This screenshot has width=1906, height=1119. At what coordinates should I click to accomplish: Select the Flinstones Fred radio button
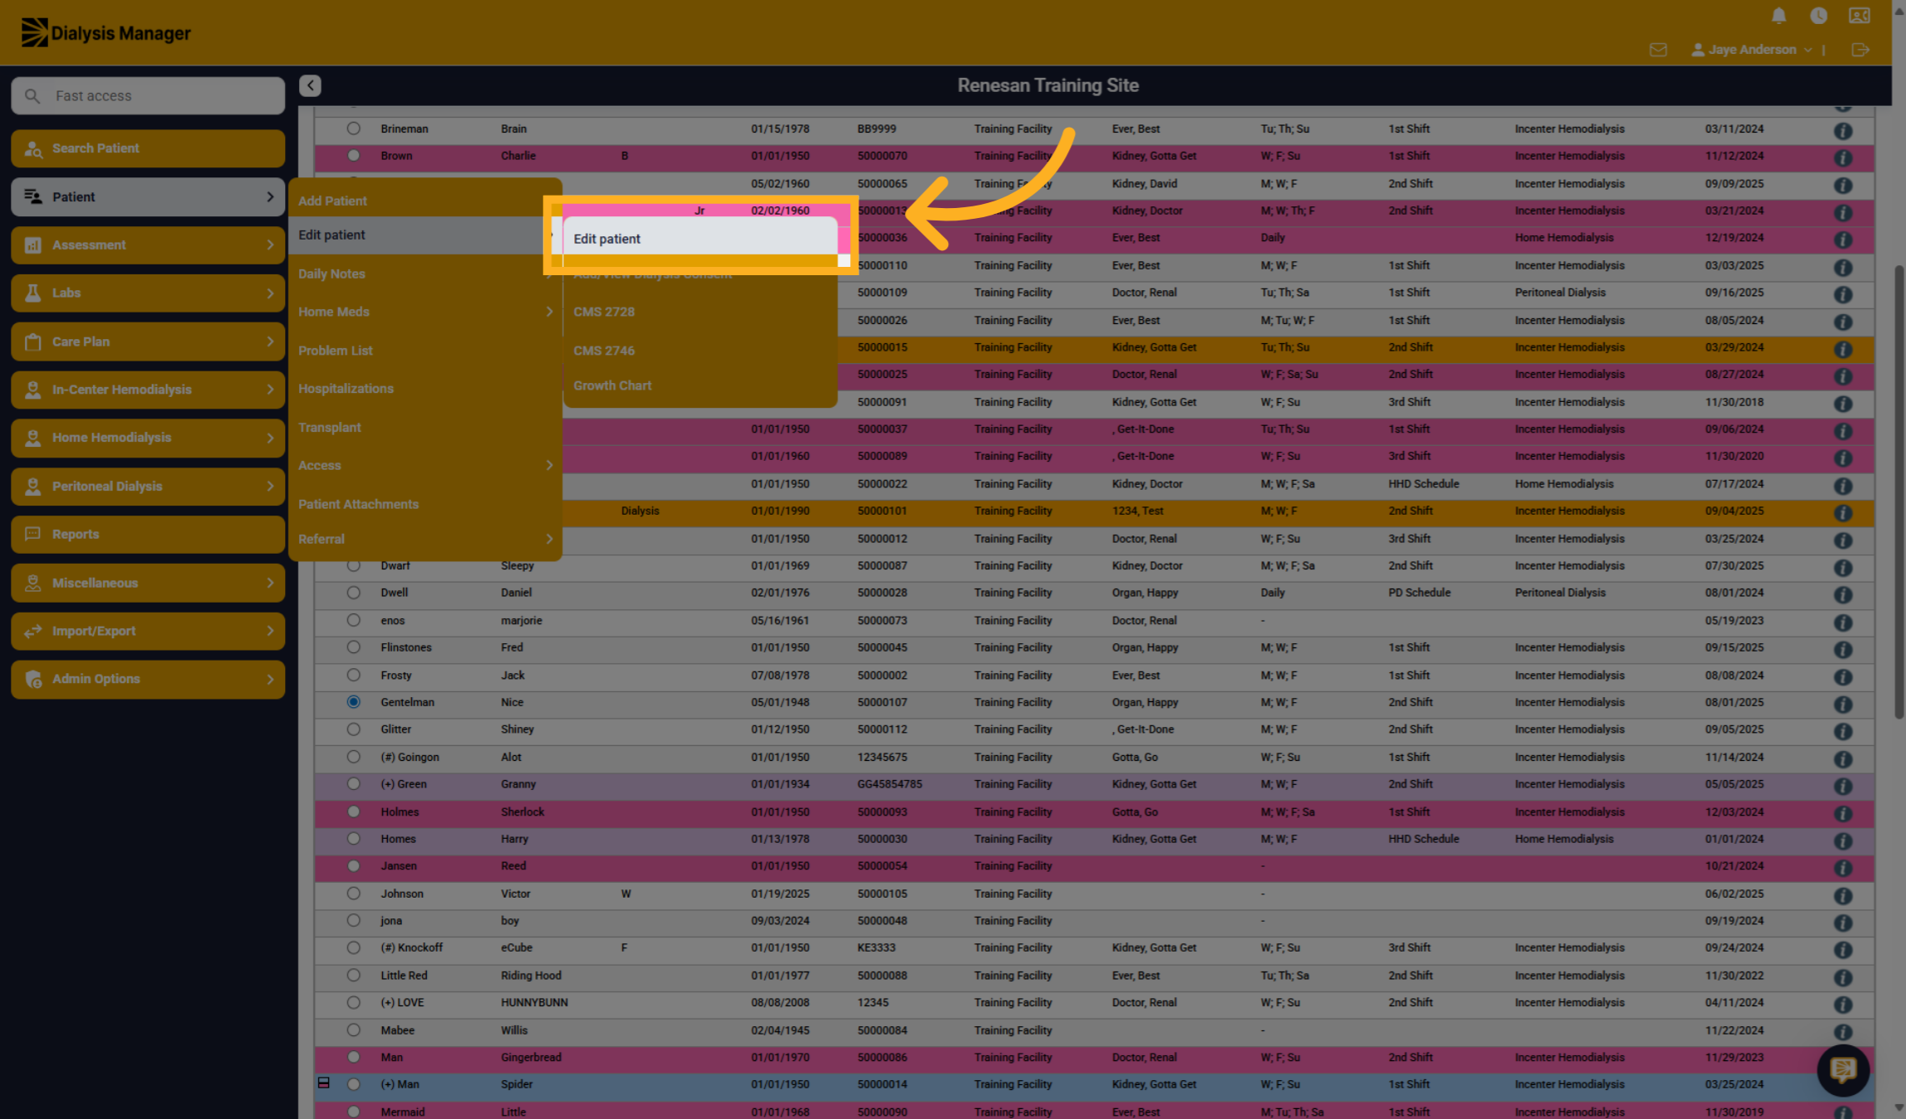pos(354,647)
